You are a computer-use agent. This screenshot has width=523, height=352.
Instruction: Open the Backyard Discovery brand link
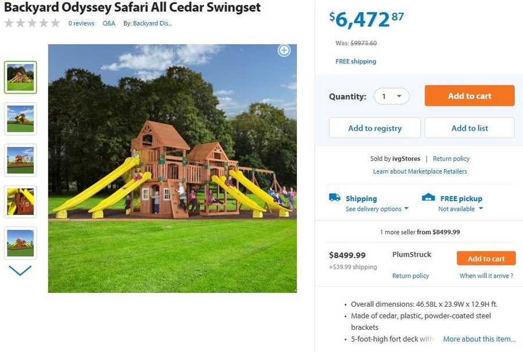click(x=152, y=23)
